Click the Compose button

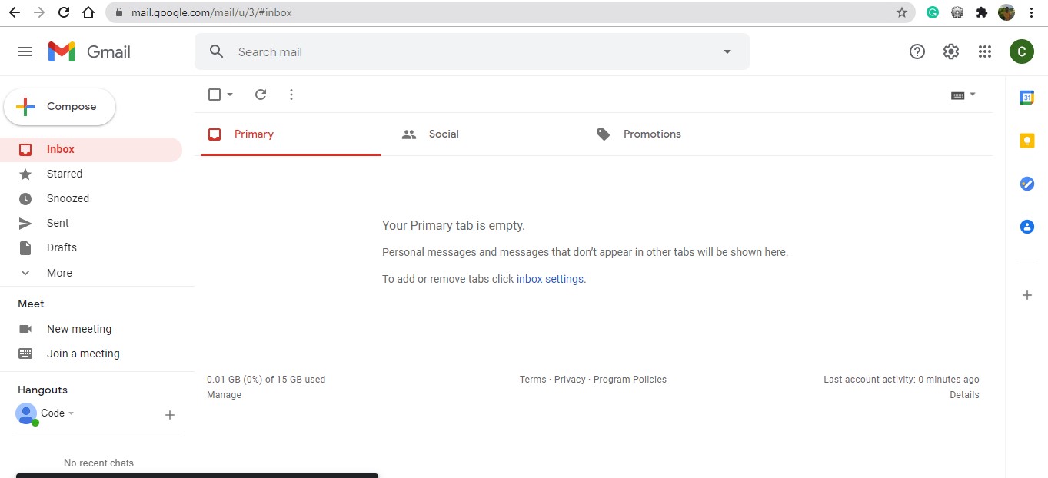(60, 107)
